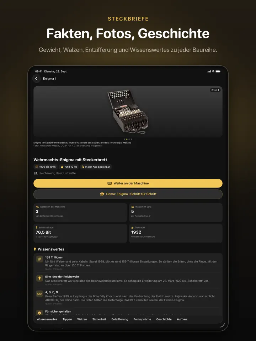Click the 'Weiter an der Maschine' button
256x341 pixels.
pos(128,183)
